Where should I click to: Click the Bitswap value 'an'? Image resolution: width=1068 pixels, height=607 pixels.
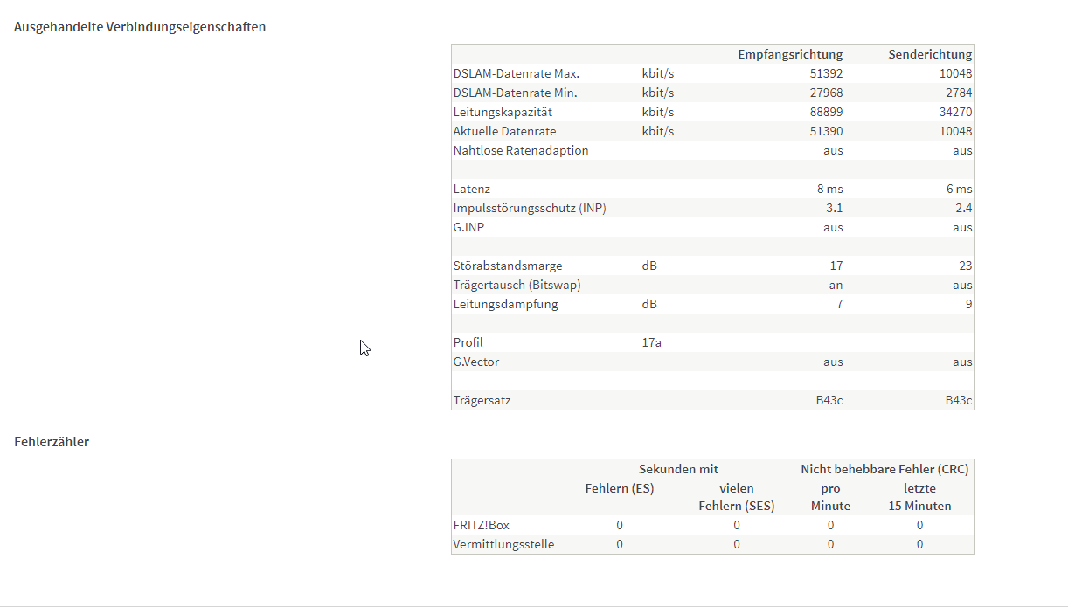836,285
